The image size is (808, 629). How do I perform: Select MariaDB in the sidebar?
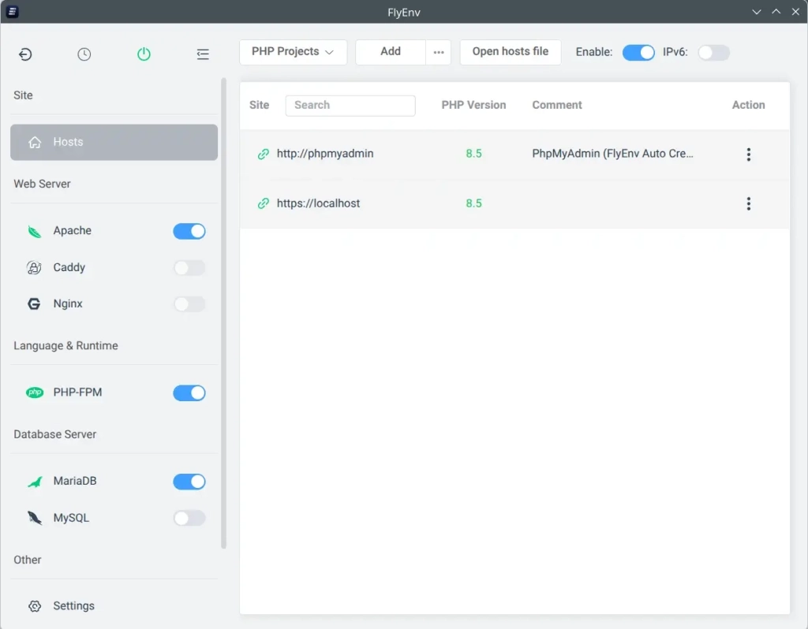[x=75, y=481]
